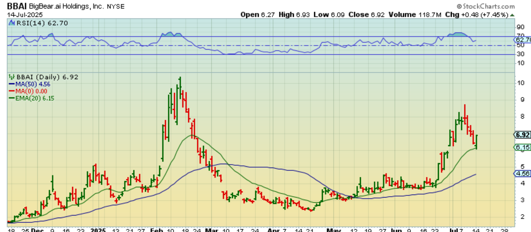Click the 3 label on the price axis
This screenshot has height=232, width=531.
(x=522, y=200)
